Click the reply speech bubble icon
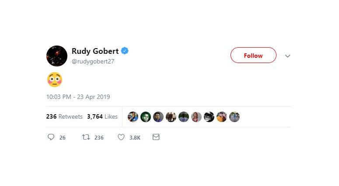The height and width of the screenshot is (186, 339). [x=51, y=137]
